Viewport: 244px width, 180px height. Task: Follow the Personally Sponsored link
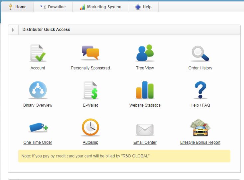tap(90, 68)
